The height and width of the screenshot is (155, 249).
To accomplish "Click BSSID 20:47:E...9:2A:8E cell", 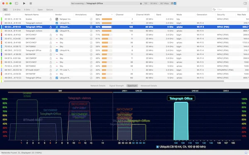I will coord(12,39).
